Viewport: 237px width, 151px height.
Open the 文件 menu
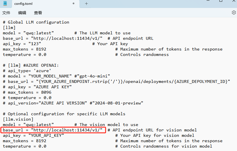pos(6,13)
